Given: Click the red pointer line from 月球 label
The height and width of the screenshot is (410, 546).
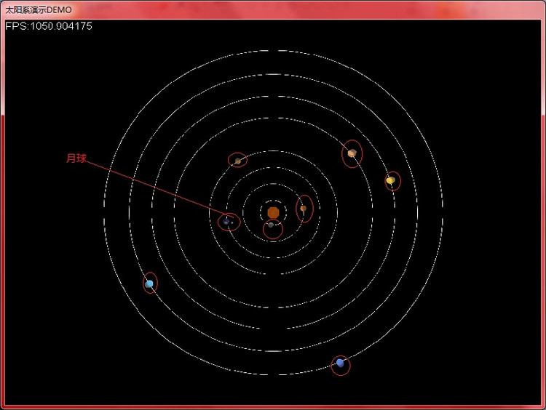Looking at the screenshot, I should (153, 189).
